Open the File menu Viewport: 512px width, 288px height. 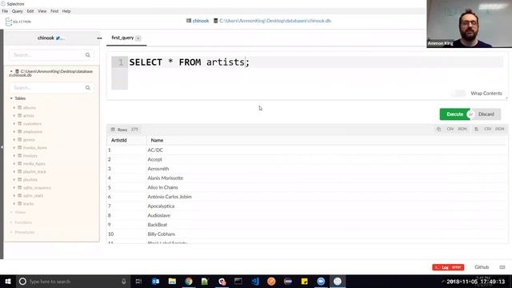coord(5,11)
